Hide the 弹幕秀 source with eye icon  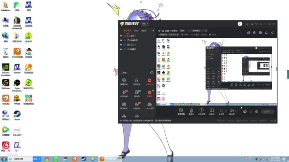pos(121,49)
